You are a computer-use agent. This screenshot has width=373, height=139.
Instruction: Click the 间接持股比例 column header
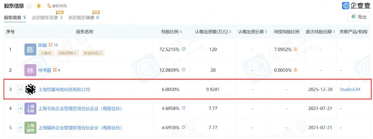(286, 32)
